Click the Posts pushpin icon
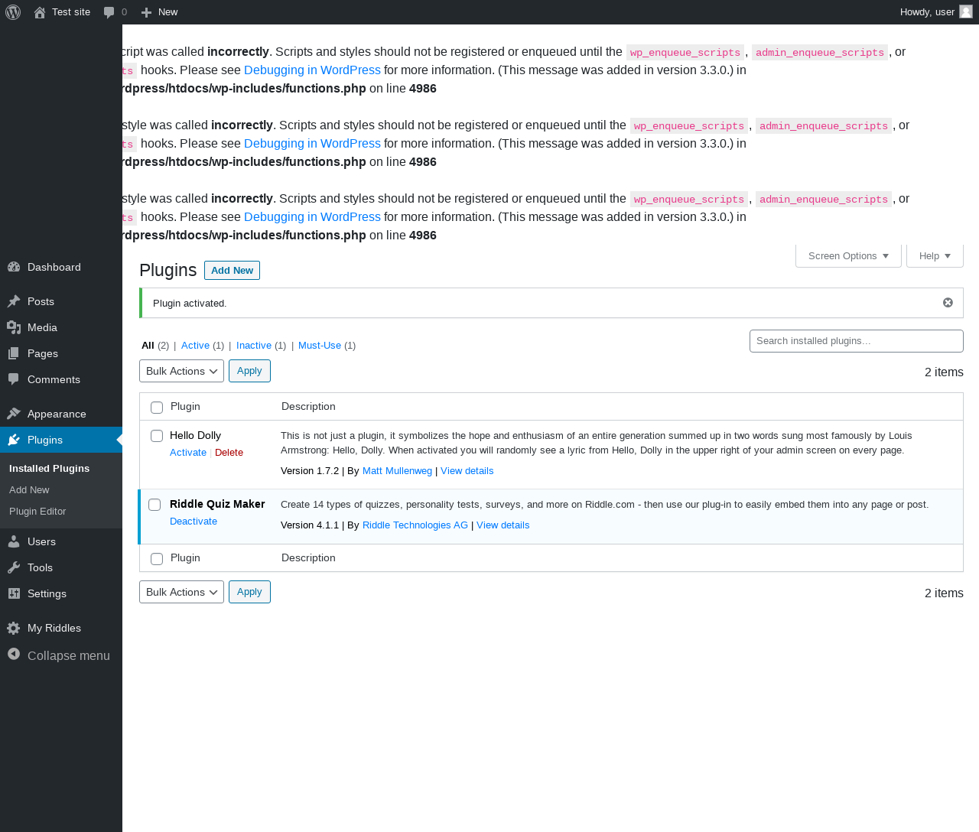 point(14,301)
